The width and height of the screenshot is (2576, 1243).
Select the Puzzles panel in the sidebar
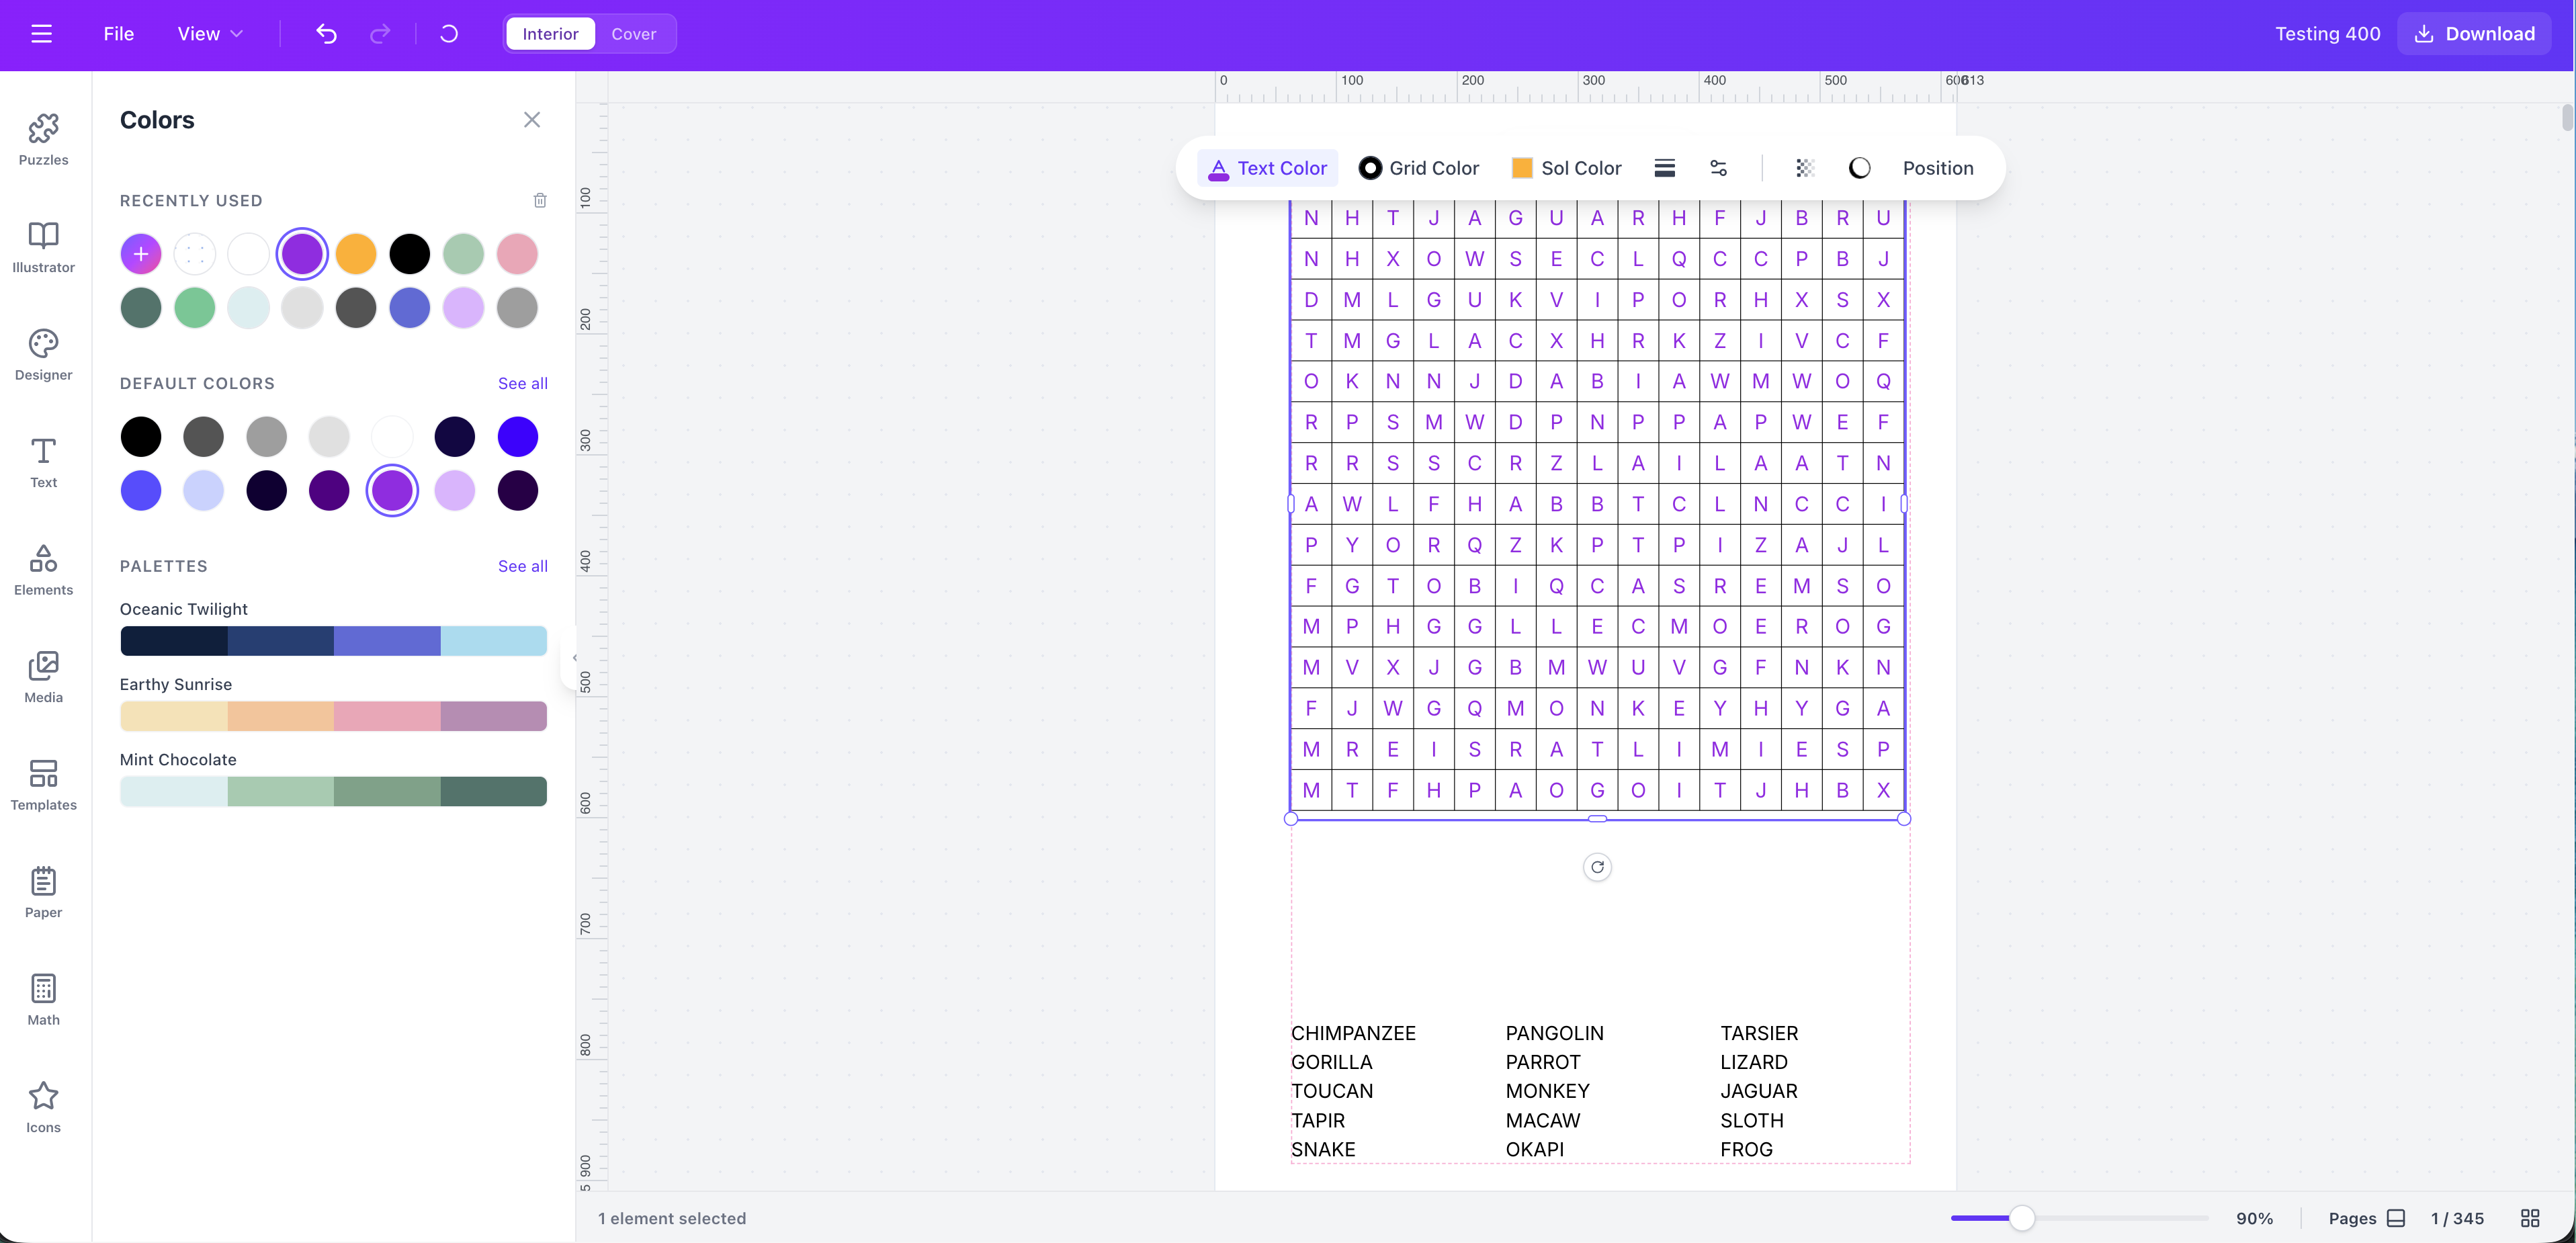point(42,140)
